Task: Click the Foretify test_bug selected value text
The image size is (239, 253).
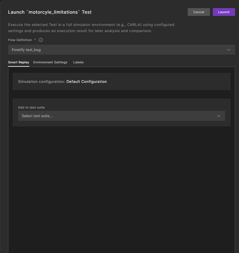Action: pos(26,50)
